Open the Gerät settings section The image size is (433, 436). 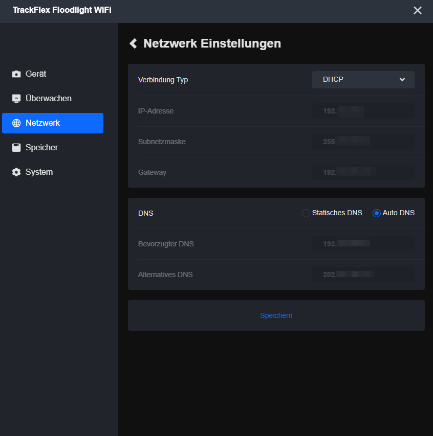coord(53,74)
